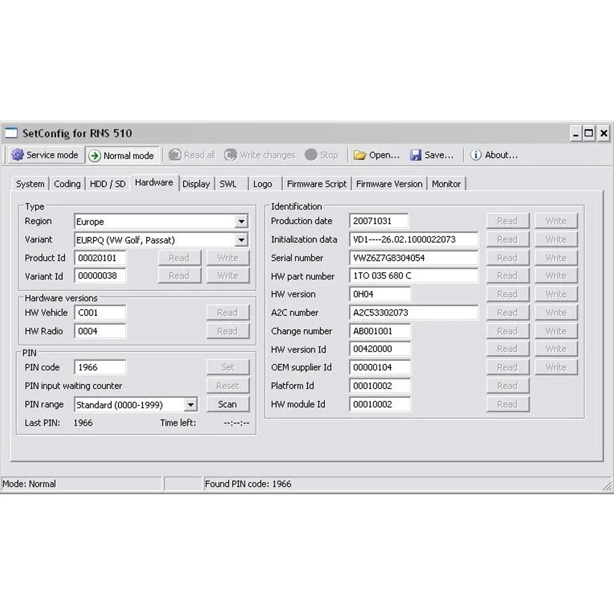Screen dimensions: 614x614
Task: Click Read button for HW Radio
Action: (x=228, y=331)
